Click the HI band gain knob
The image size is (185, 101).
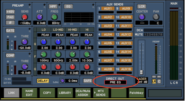(87, 67)
